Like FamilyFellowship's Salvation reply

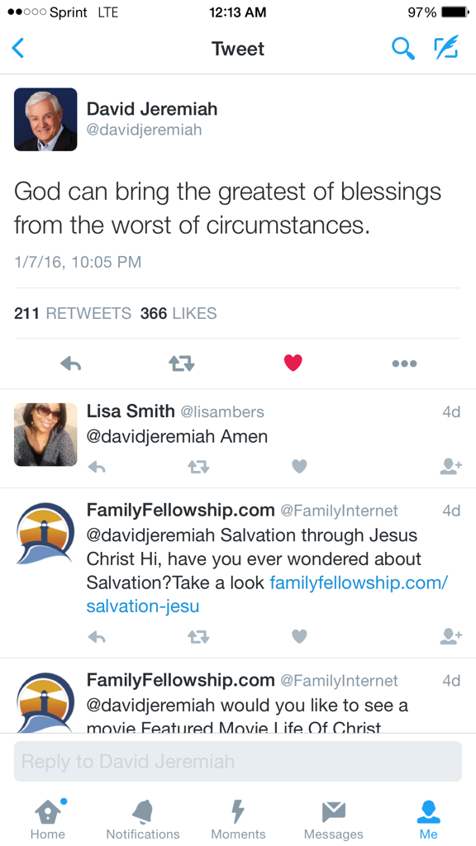(x=299, y=637)
